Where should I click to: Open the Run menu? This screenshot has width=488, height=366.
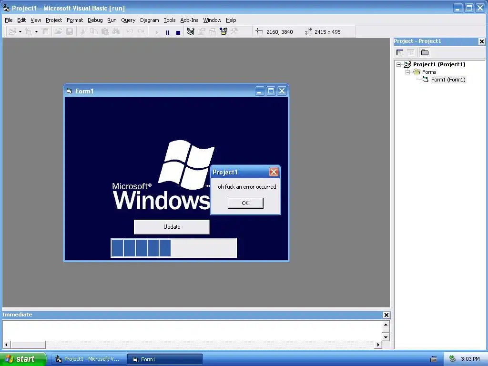(x=112, y=20)
